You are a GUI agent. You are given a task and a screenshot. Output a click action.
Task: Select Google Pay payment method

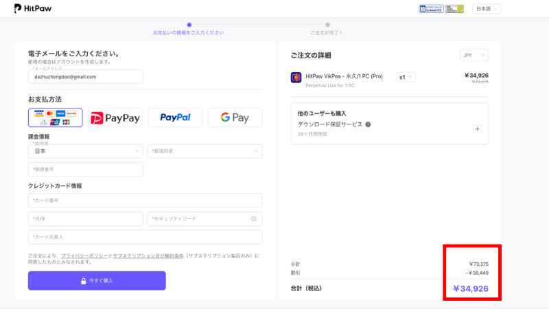[235, 117]
